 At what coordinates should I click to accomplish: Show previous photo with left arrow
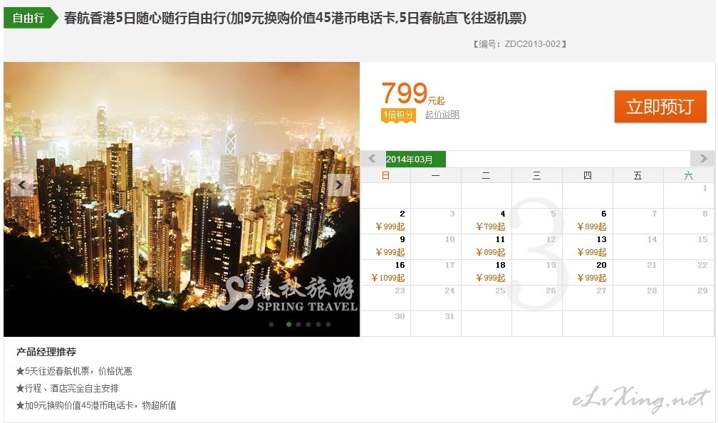21,185
